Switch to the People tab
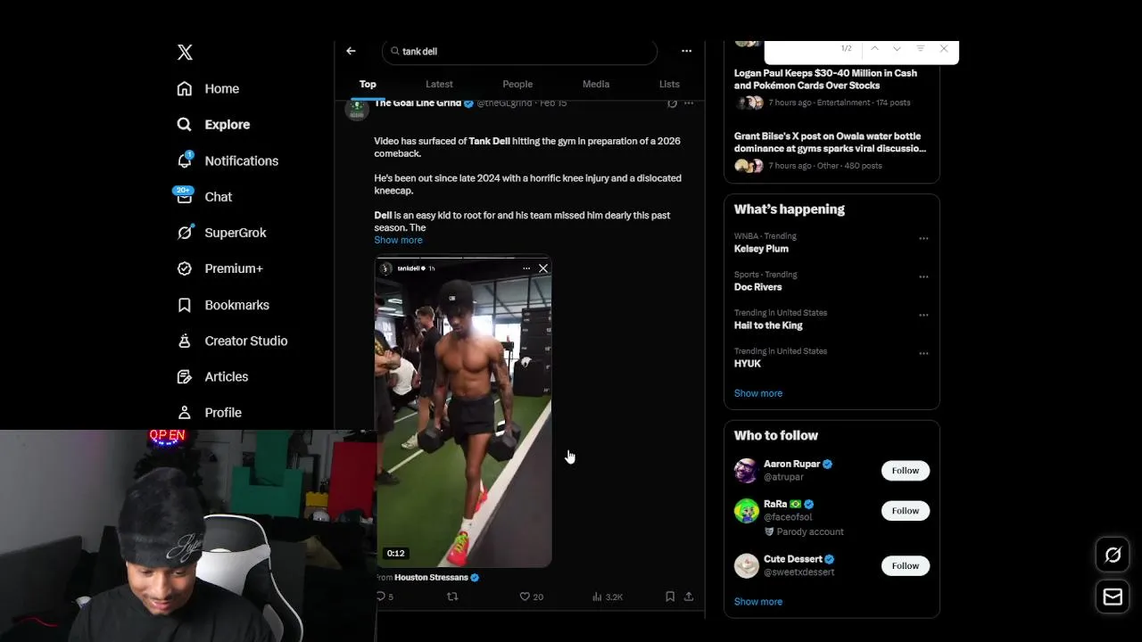1142x642 pixels. pyautogui.click(x=517, y=84)
